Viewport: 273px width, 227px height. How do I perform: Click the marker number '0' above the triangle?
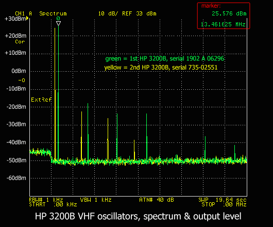tap(58, 19)
